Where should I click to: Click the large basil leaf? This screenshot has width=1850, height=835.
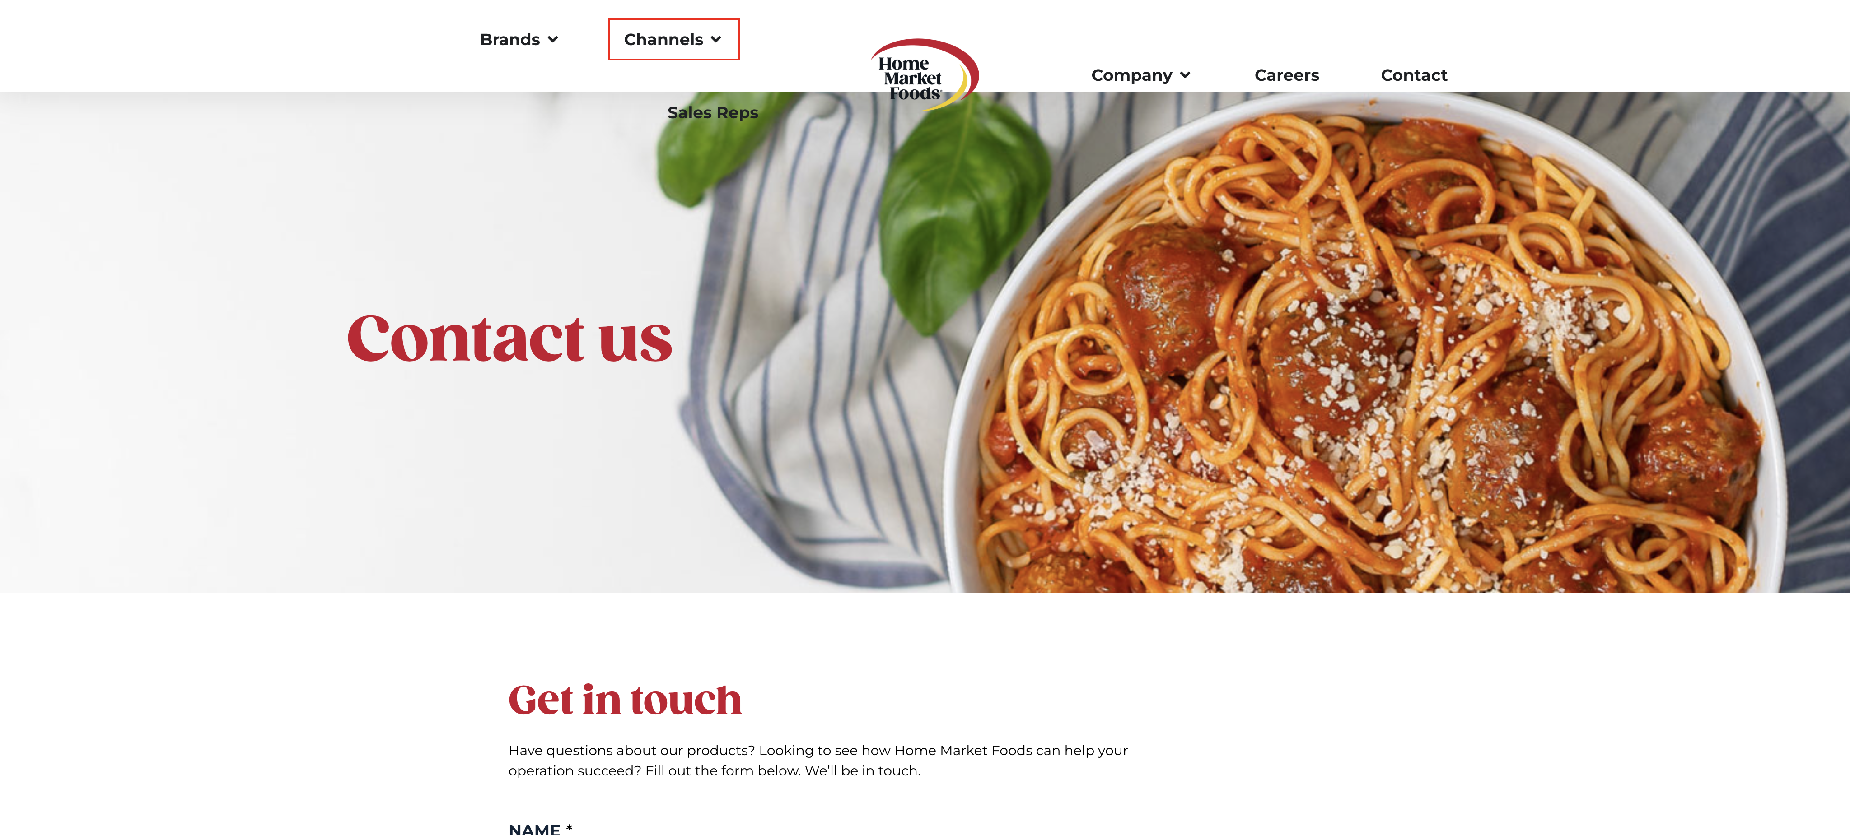point(962,215)
